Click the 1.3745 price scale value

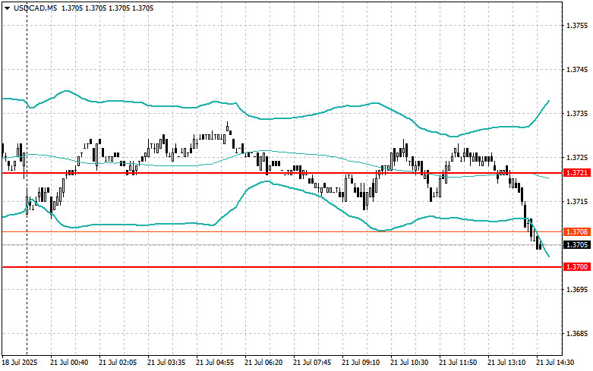tap(577, 70)
